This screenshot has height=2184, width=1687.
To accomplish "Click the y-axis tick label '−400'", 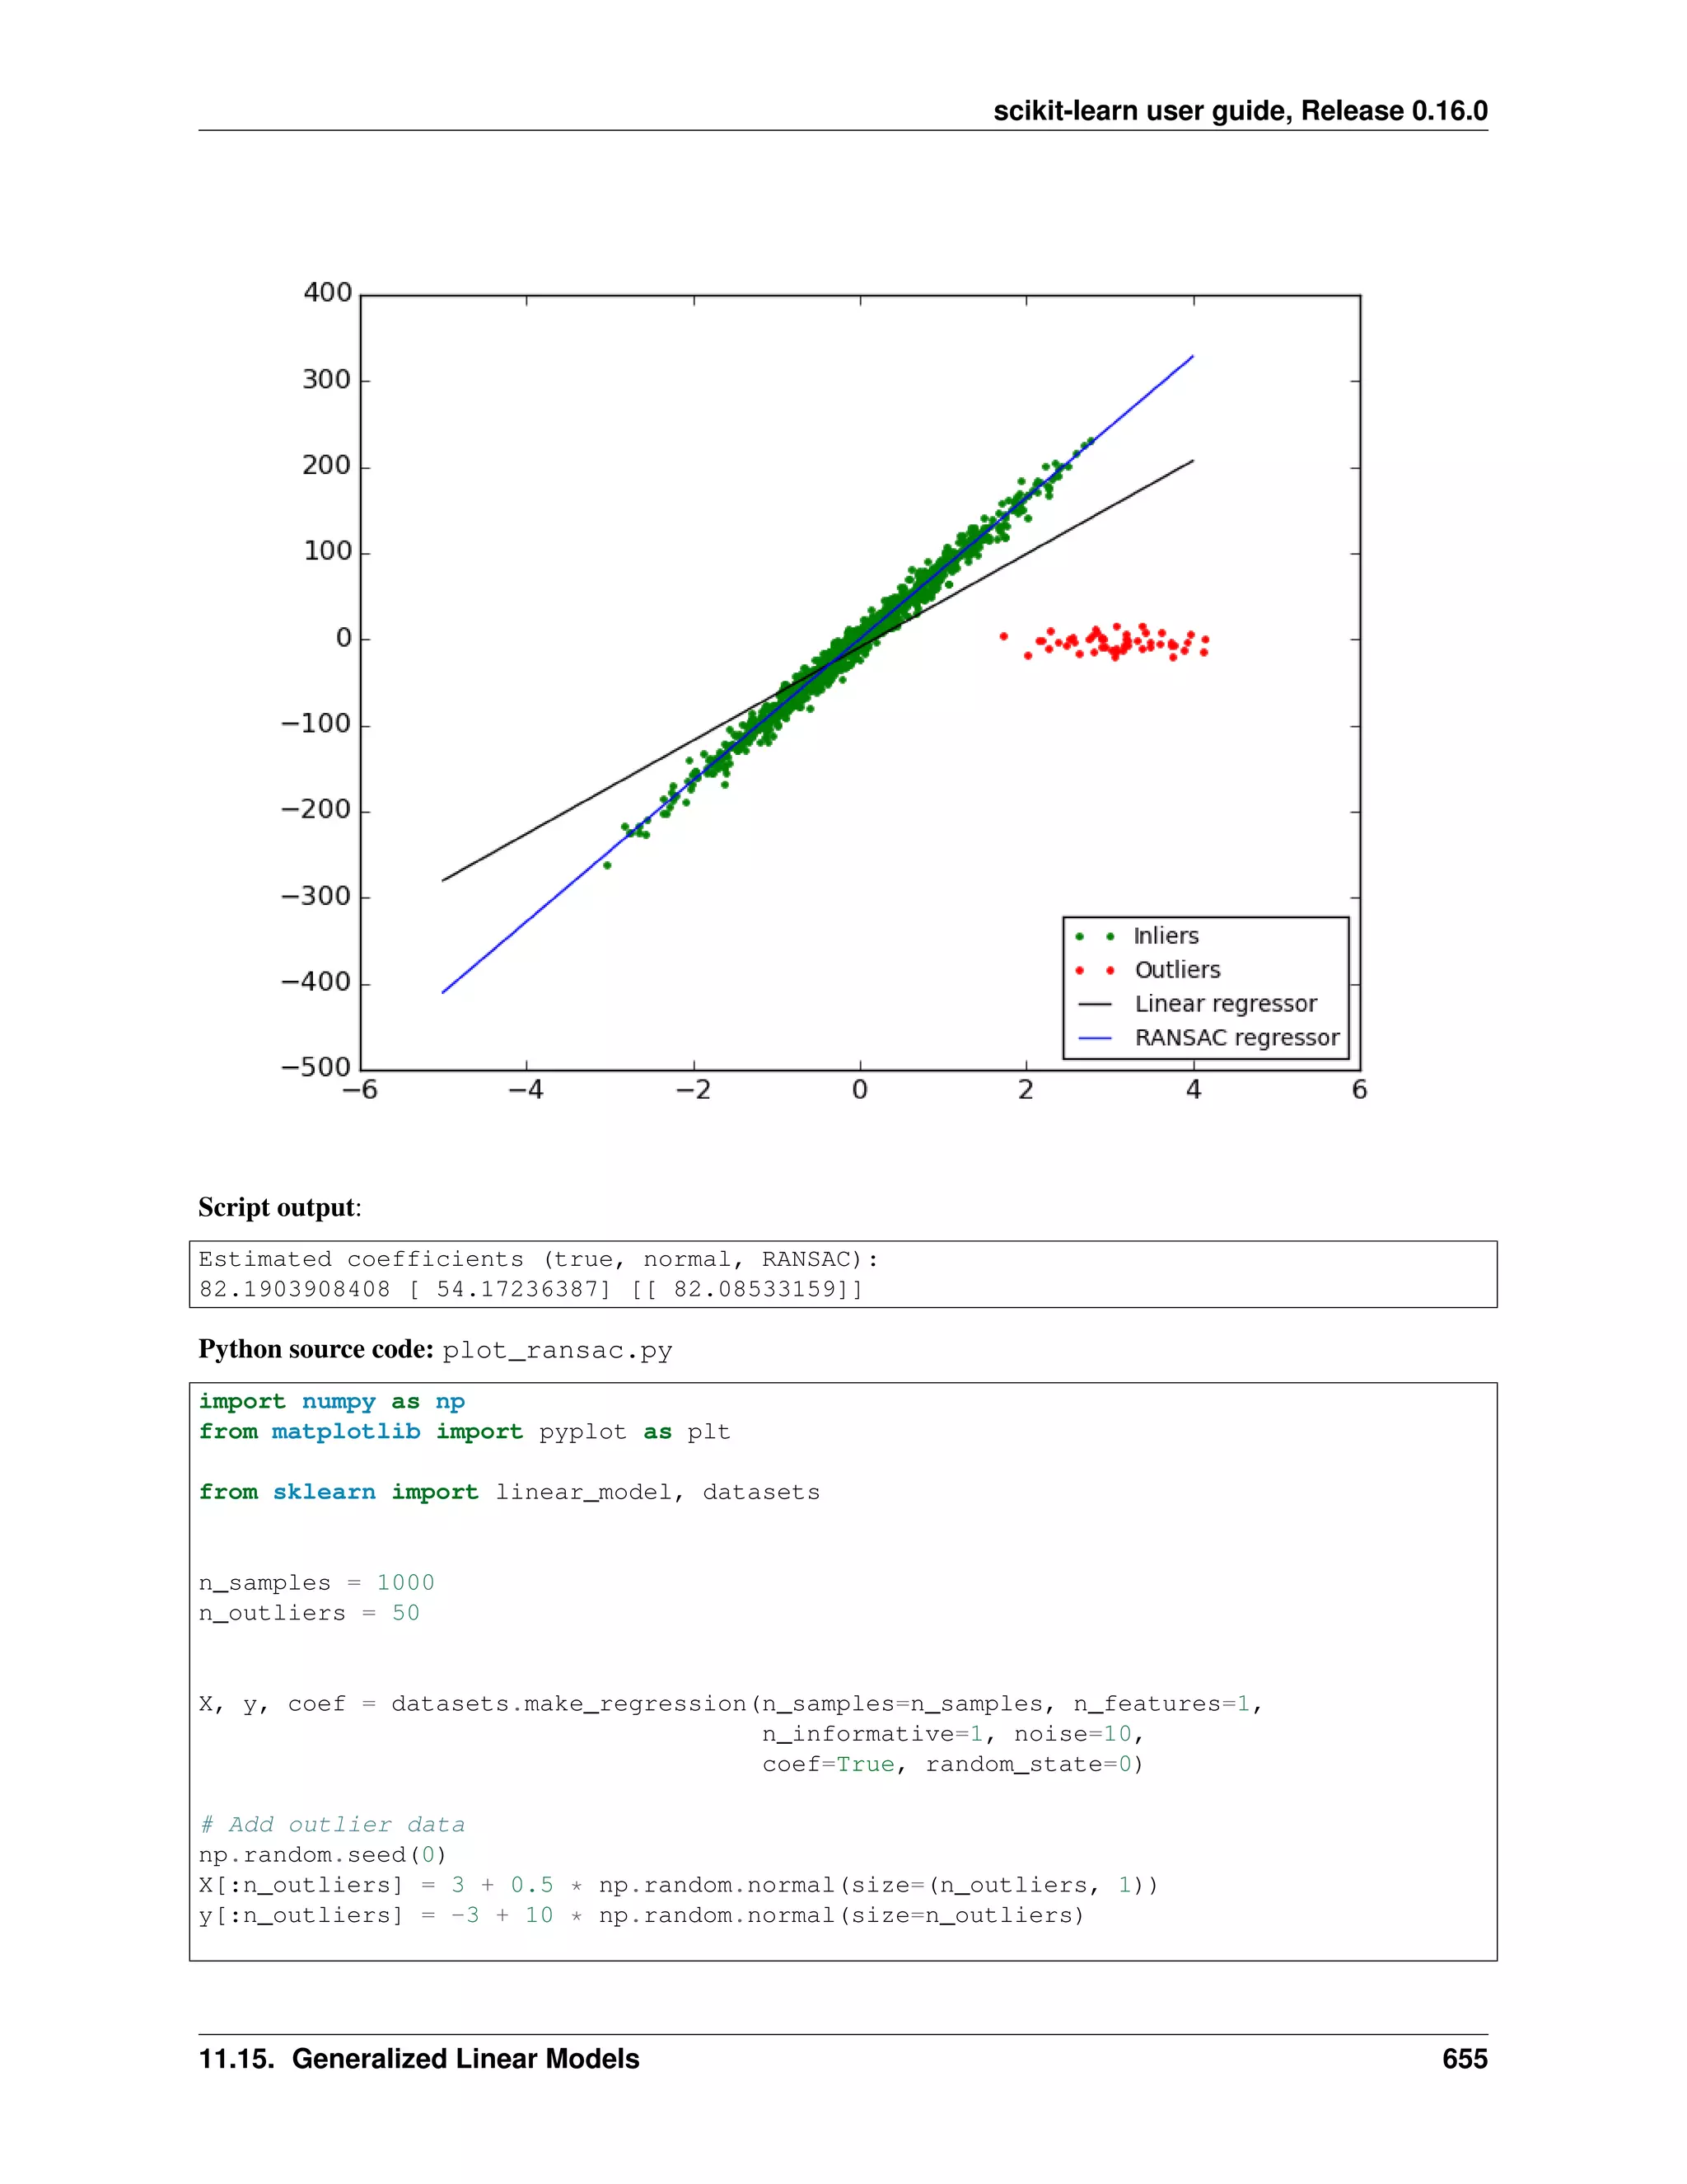I will coord(315,982).
